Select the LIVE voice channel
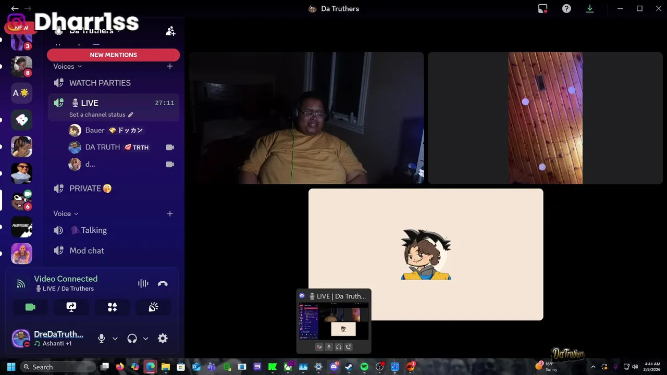Image resolution: width=667 pixels, height=375 pixels. point(113,103)
